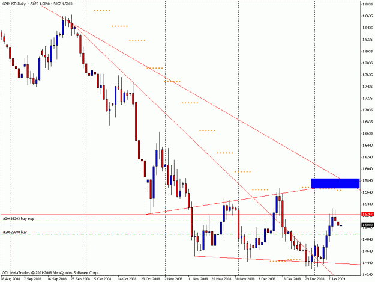Click the 1.7835 price axis label
Image resolution: width=375 pixels, height=282 pixels.
[368, 63]
